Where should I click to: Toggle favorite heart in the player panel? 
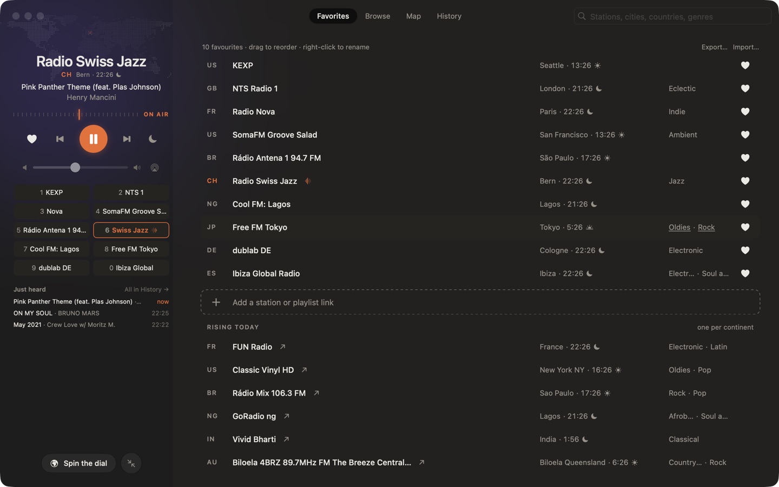click(32, 139)
